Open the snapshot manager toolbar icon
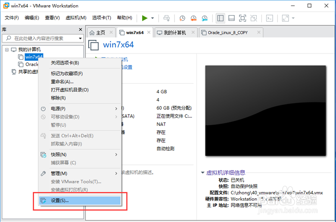 (205, 18)
